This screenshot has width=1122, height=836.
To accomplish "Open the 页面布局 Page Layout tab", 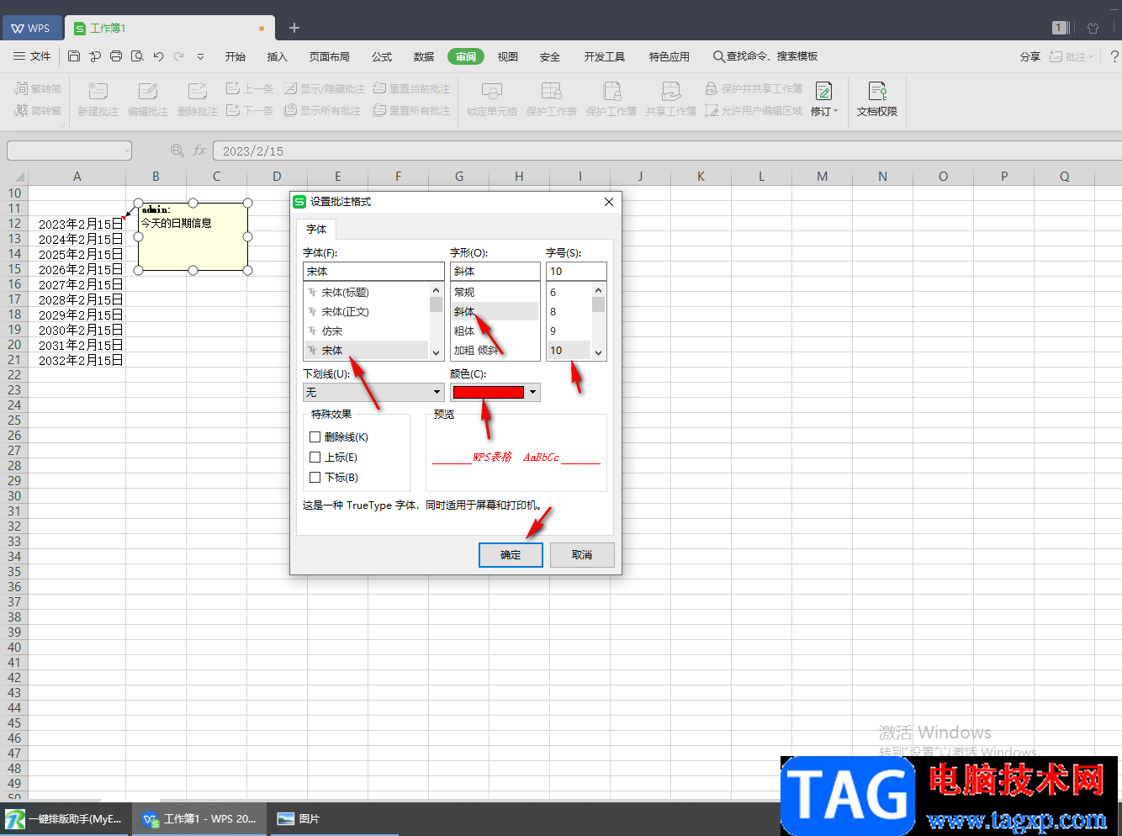I will tap(330, 56).
